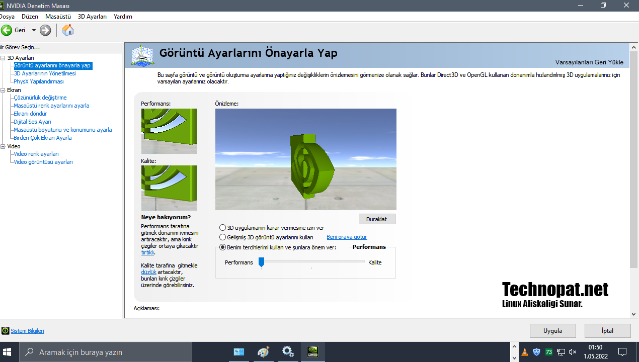
Task: Open the ID card app in taskbar
Action: click(239, 352)
